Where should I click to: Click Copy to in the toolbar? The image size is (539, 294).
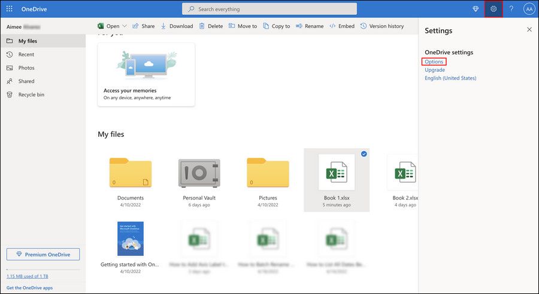[x=276, y=26]
